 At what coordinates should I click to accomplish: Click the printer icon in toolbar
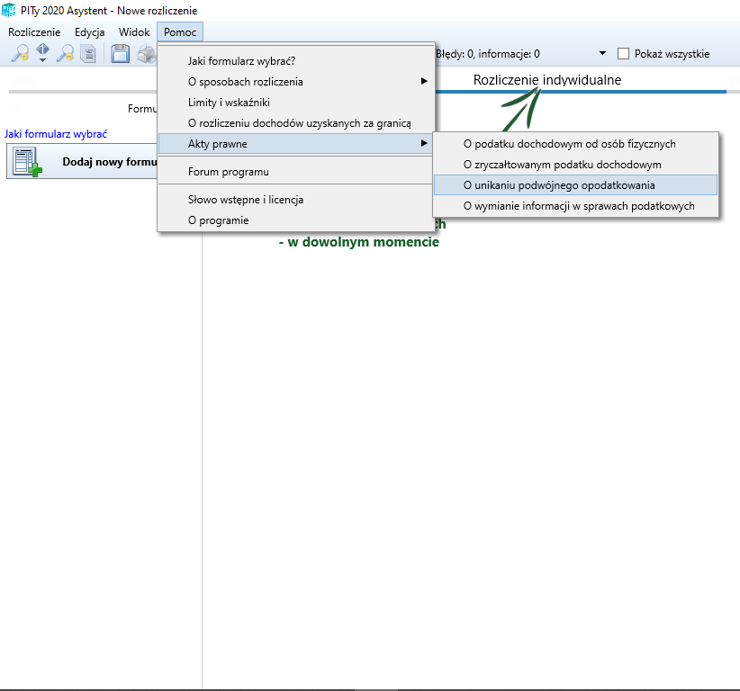146,54
